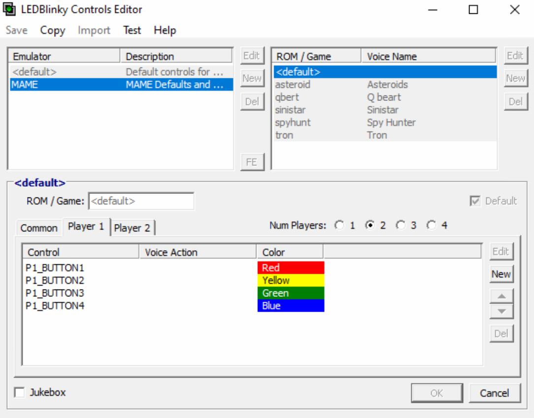
Task: Click the Spy Hunter voice name
Action: point(391,122)
